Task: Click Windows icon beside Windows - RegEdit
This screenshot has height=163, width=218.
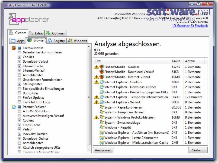Action: (102, 127)
